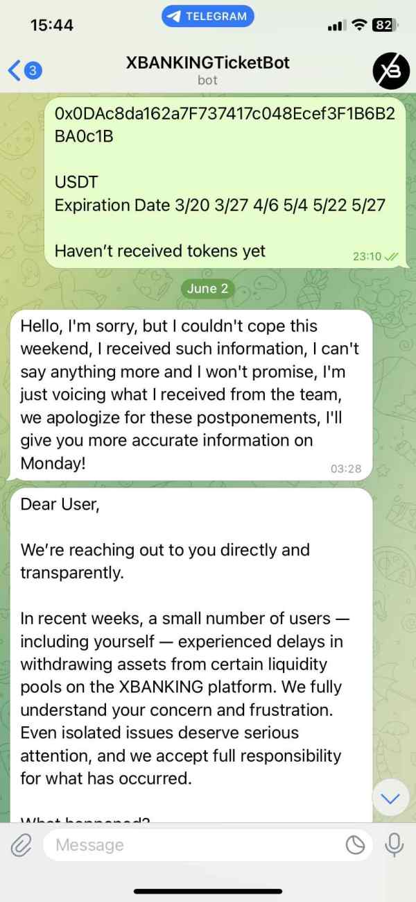Tap the June 2 date separator
The image size is (416, 902).
pos(207,289)
